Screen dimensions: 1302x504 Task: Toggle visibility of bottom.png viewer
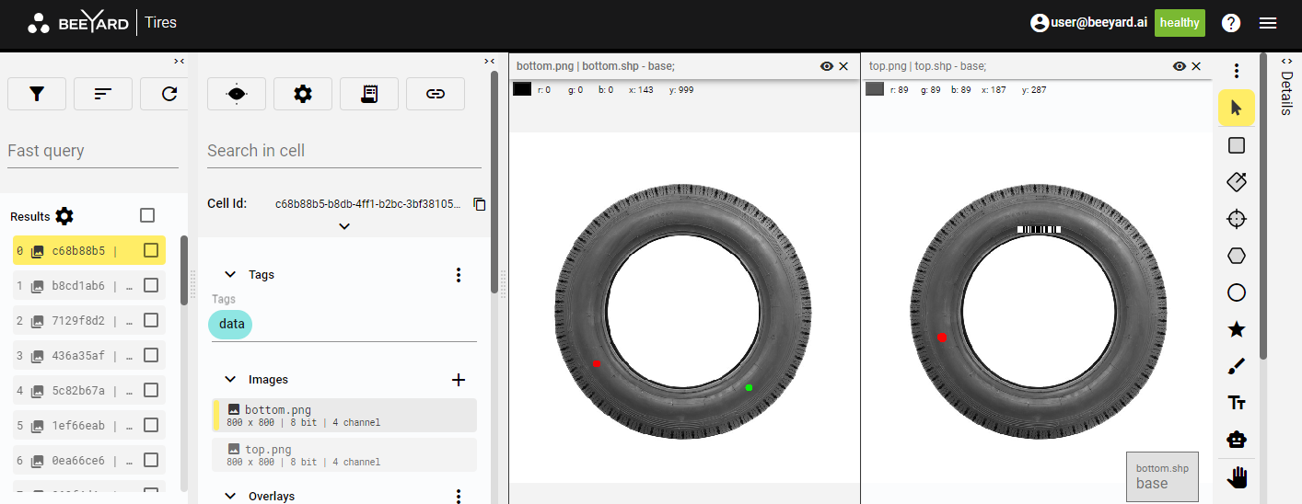click(x=827, y=66)
